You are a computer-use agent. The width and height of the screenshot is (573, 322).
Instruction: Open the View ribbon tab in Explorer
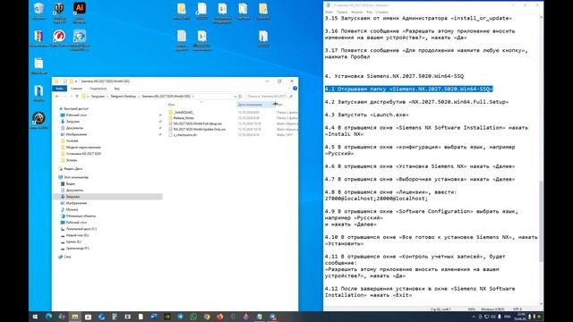click(117, 89)
